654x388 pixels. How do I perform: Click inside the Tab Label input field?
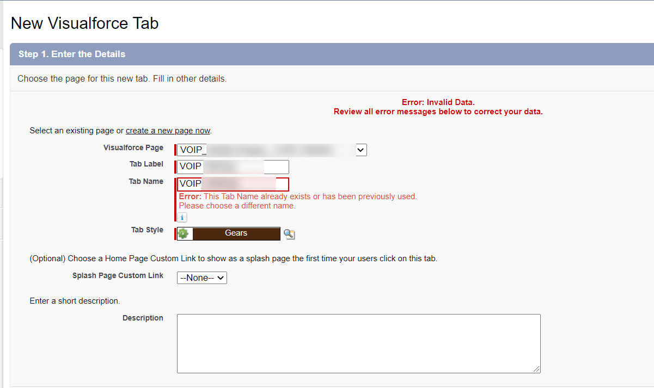click(x=234, y=167)
